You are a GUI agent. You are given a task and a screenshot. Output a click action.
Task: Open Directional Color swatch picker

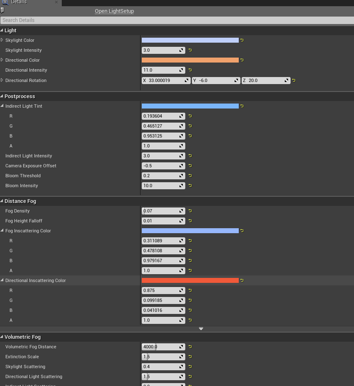190,60
